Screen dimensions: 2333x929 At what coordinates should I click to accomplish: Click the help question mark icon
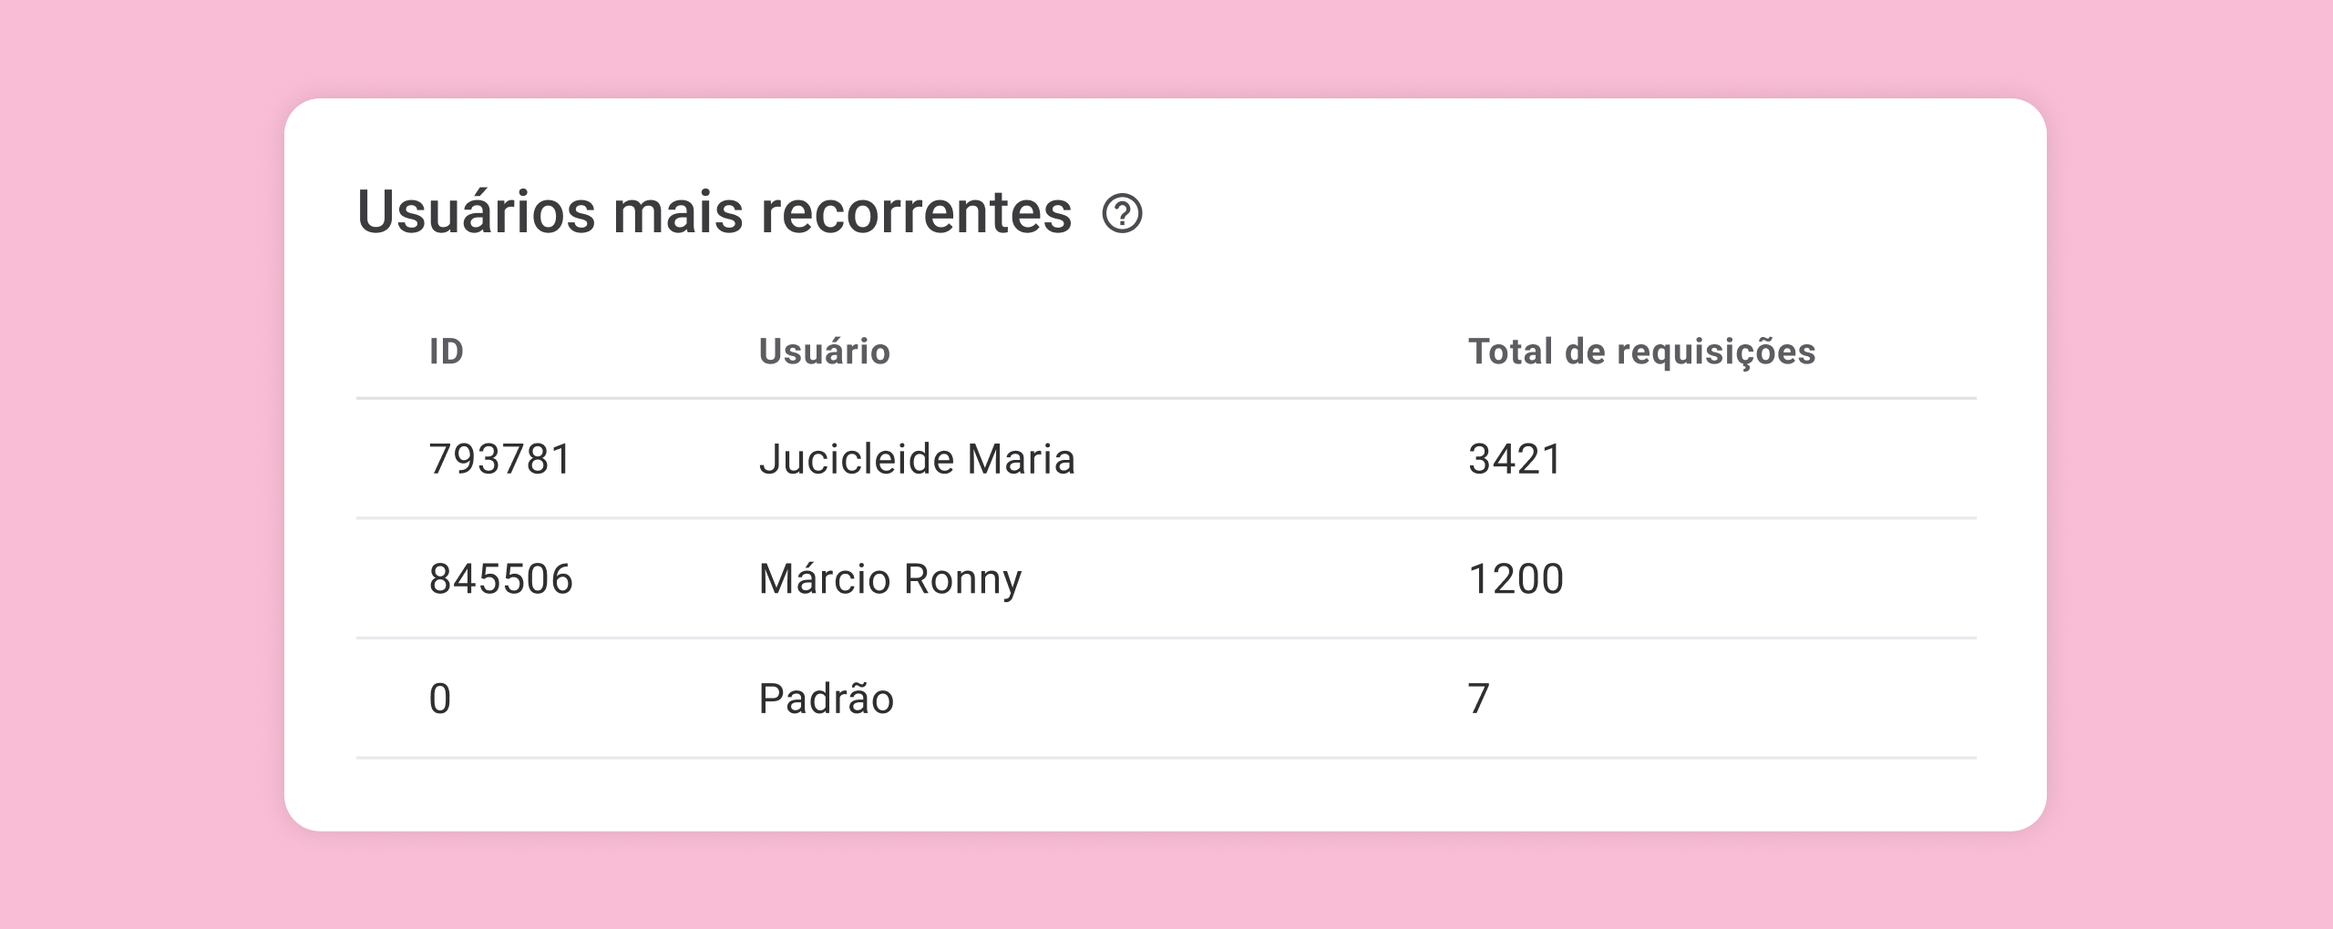pyautogui.click(x=1122, y=214)
